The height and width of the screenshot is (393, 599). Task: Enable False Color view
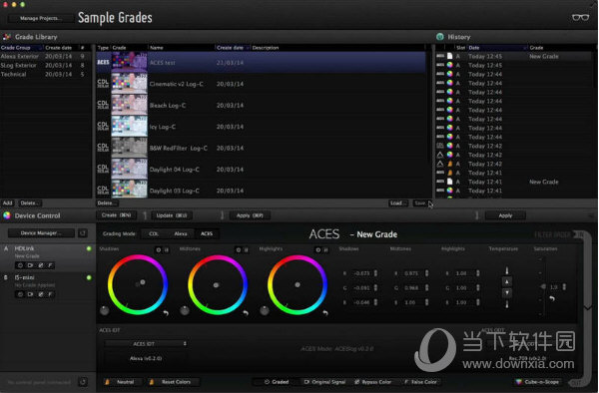click(420, 382)
